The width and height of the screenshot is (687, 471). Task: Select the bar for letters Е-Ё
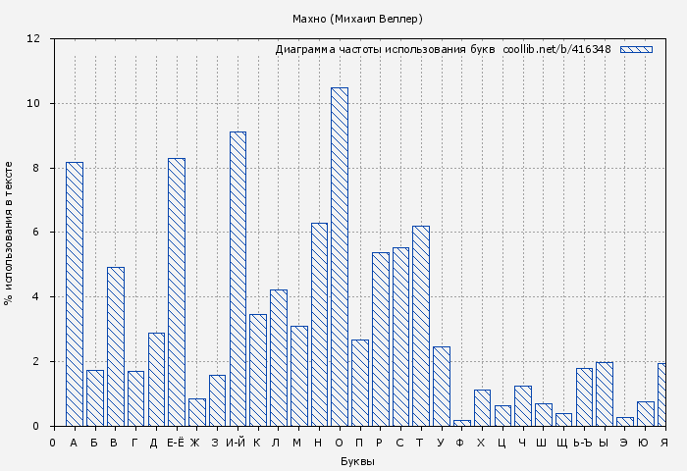click(177, 291)
